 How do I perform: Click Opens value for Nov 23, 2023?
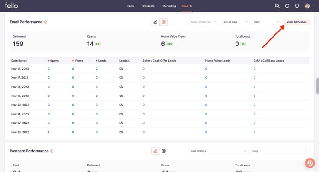point(48,132)
